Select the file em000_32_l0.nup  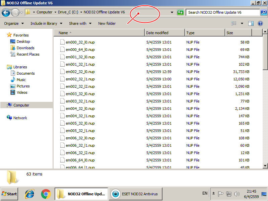click(80, 42)
